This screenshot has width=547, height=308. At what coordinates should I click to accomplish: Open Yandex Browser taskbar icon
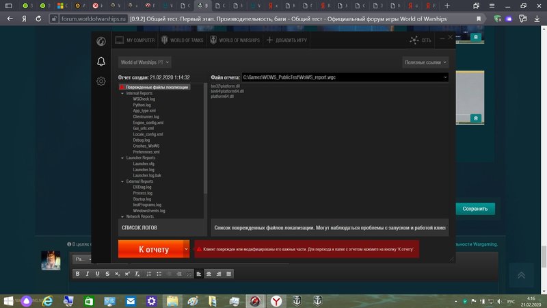(276, 301)
